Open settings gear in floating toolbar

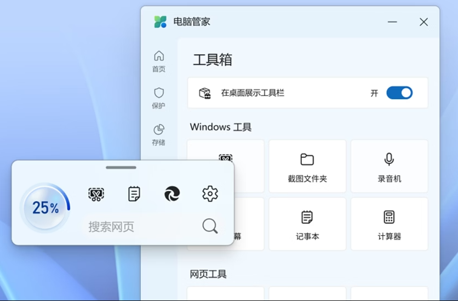(x=210, y=194)
